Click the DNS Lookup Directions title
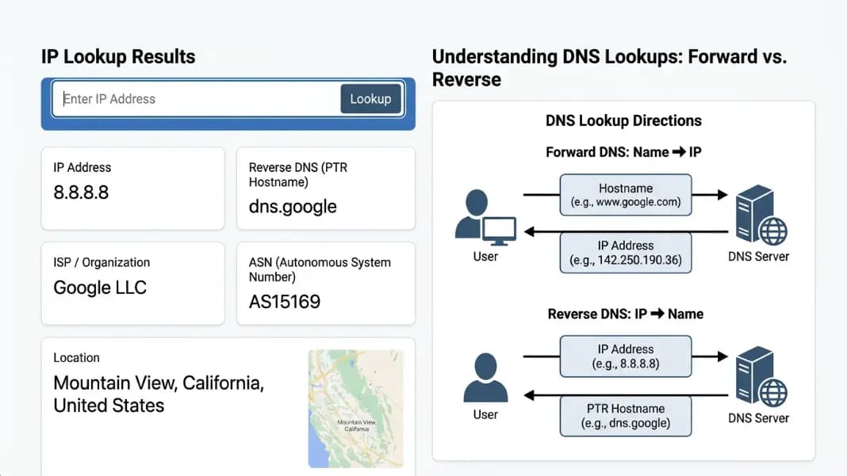847x476 pixels. coord(623,120)
